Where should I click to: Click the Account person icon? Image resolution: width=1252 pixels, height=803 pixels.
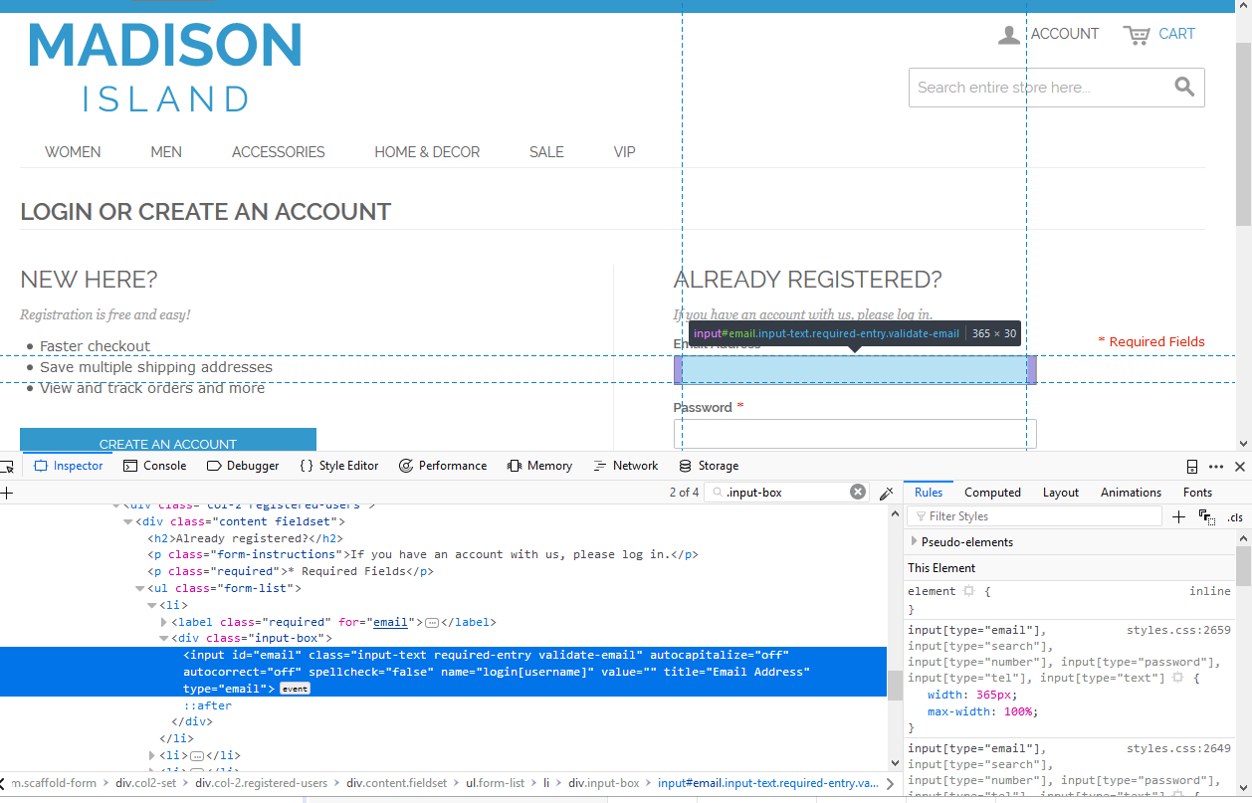click(1009, 35)
